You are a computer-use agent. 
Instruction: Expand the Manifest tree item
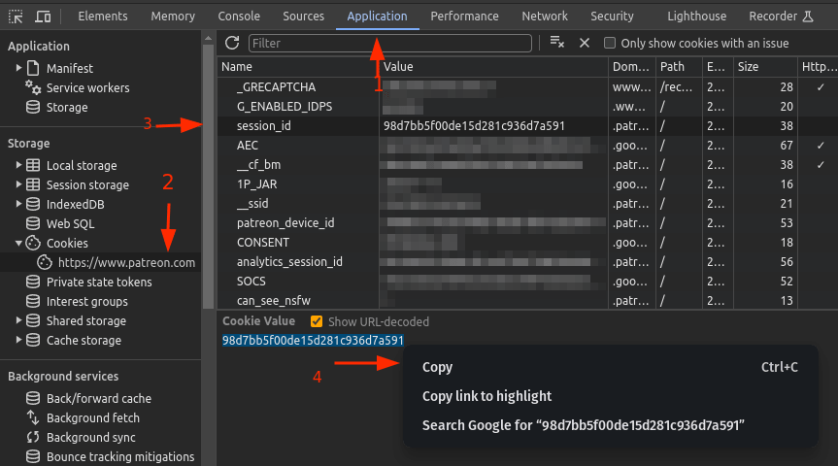18,69
